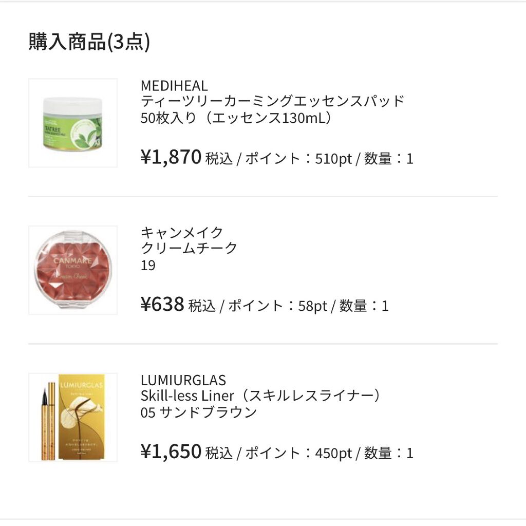Click the quantity label of the MEDIHEAL item

(388, 159)
